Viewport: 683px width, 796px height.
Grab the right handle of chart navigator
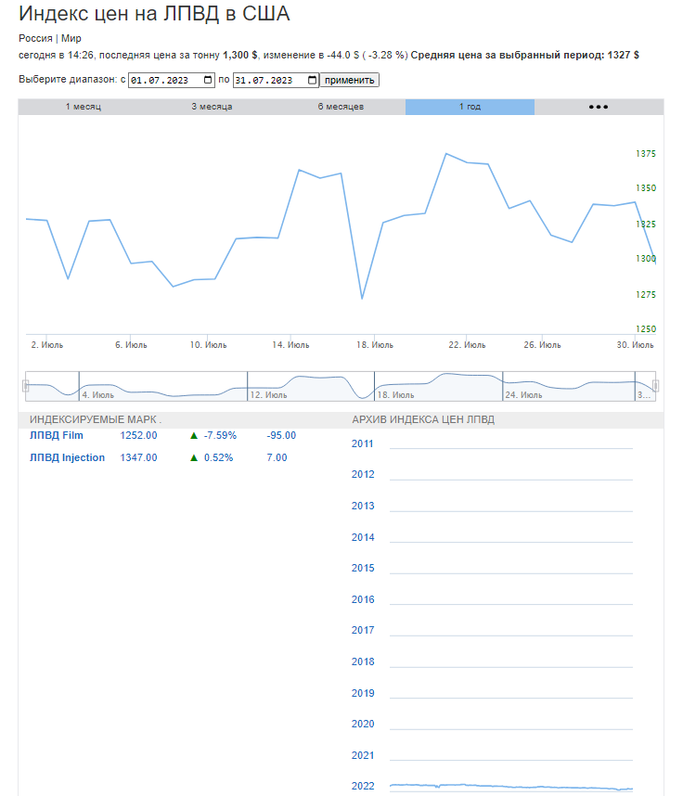point(655,386)
